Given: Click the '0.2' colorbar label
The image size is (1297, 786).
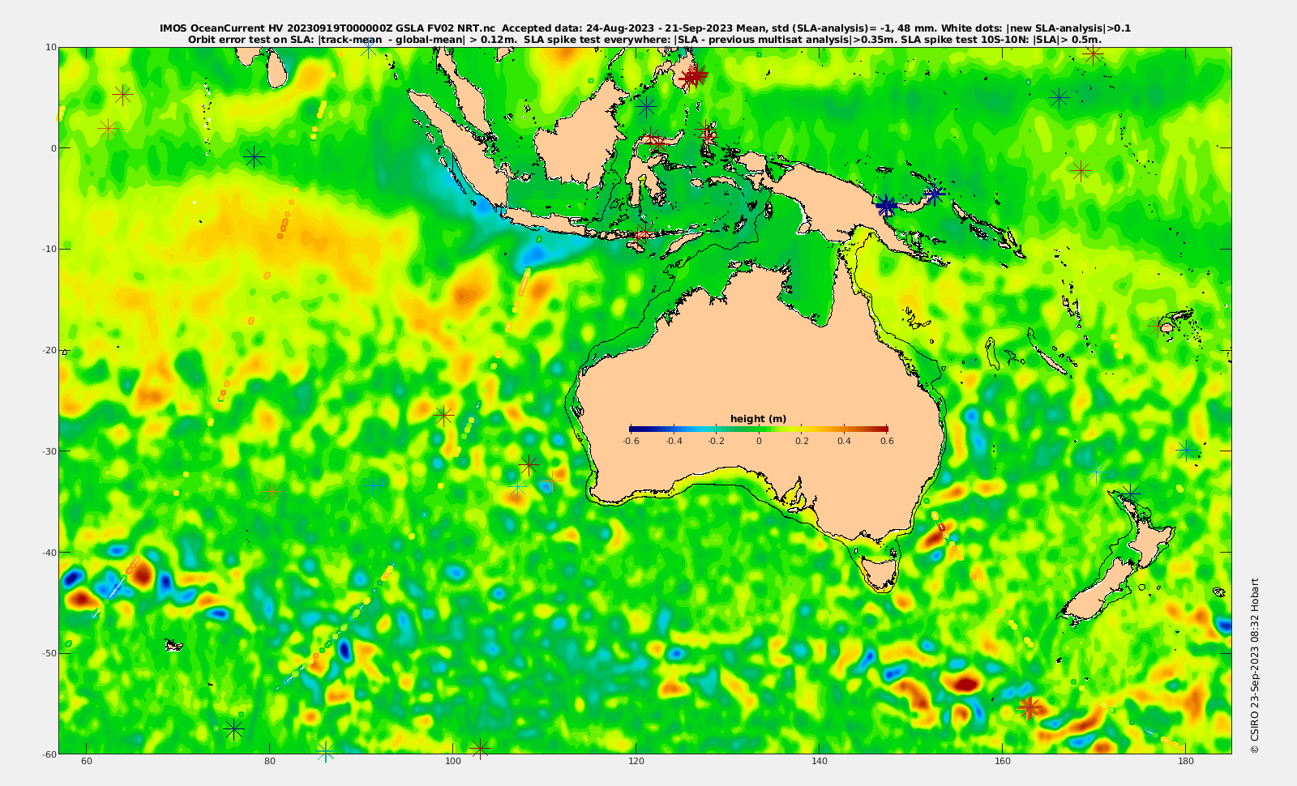Looking at the screenshot, I should tap(802, 441).
